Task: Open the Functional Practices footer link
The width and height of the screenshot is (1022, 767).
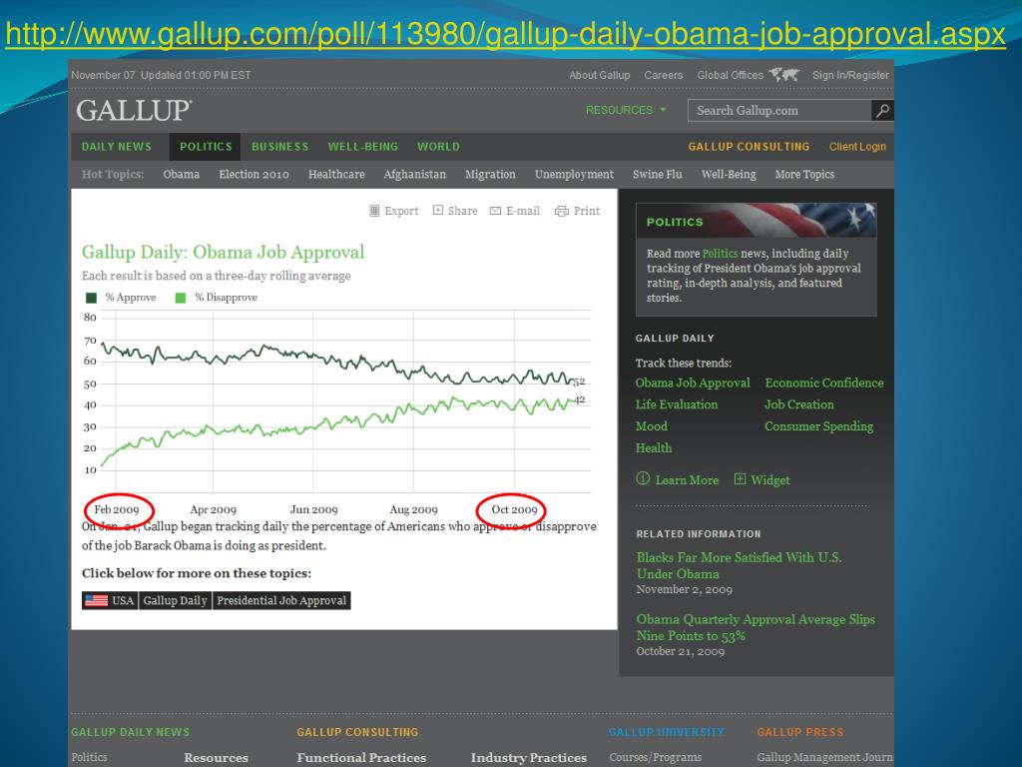Action: pyautogui.click(x=361, y=758)
